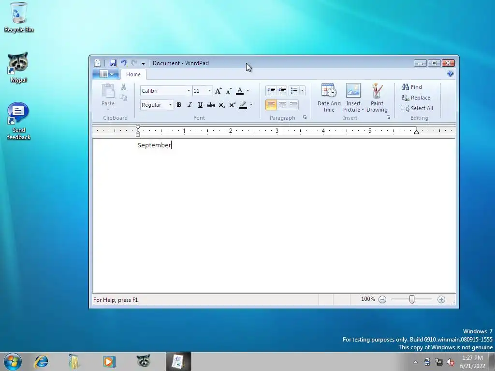
Task: Open Paragraph dialog launcher
Action: click(x=305, y=117)
